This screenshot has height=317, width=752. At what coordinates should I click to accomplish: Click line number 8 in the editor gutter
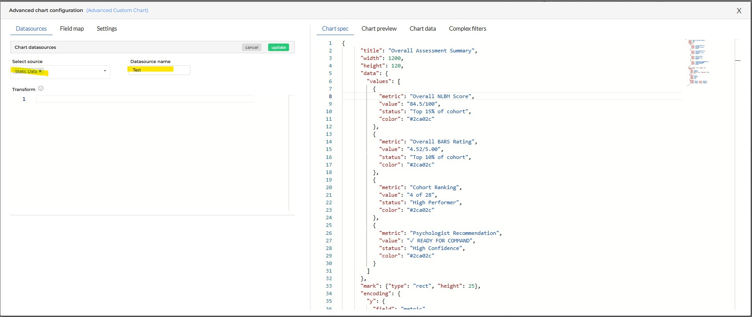click(330, 96)
